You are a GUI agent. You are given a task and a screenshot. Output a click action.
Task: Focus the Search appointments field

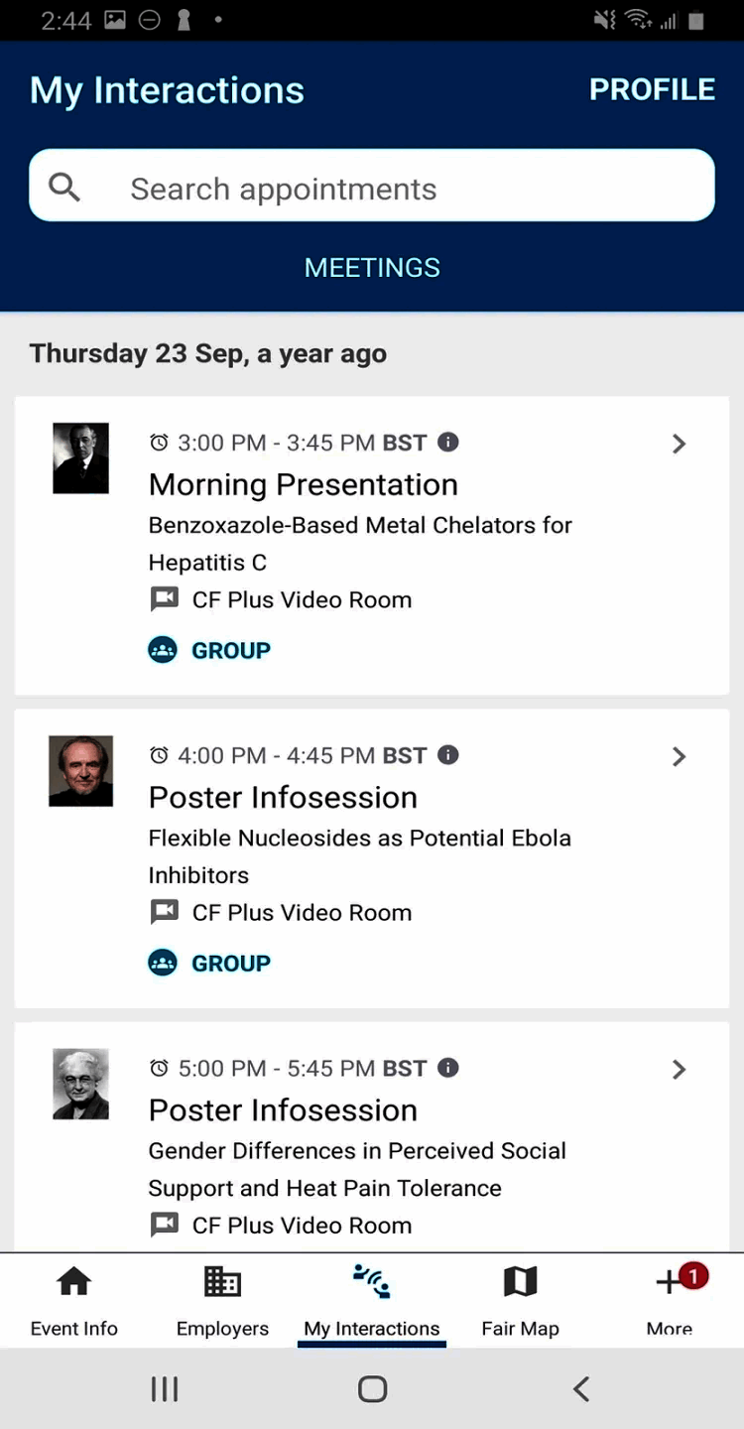point(397,189)
